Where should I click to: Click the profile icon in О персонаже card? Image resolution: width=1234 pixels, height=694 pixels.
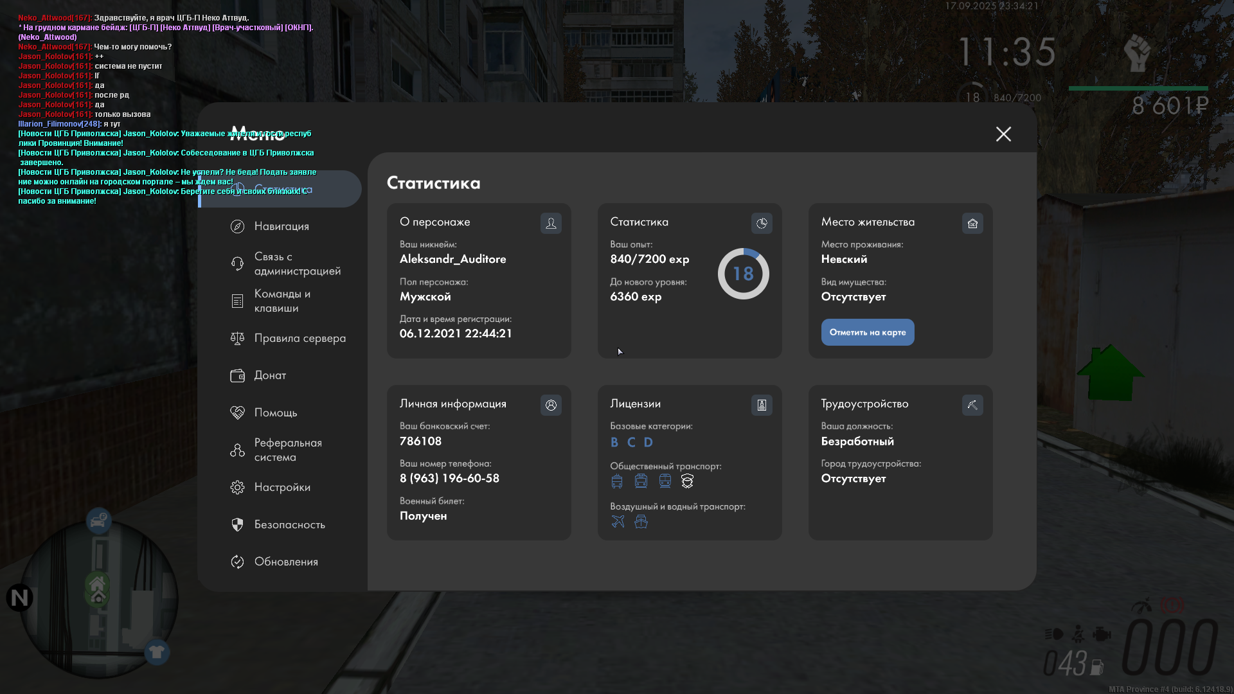[551, 223]
